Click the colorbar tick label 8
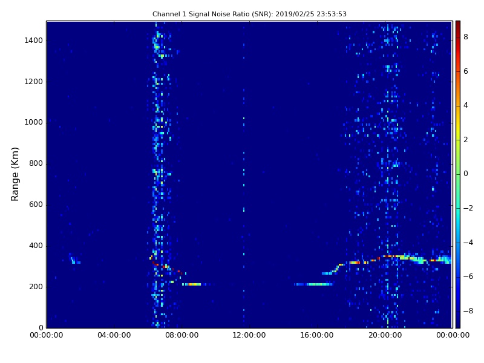The image size is (484, 363). 466,37
